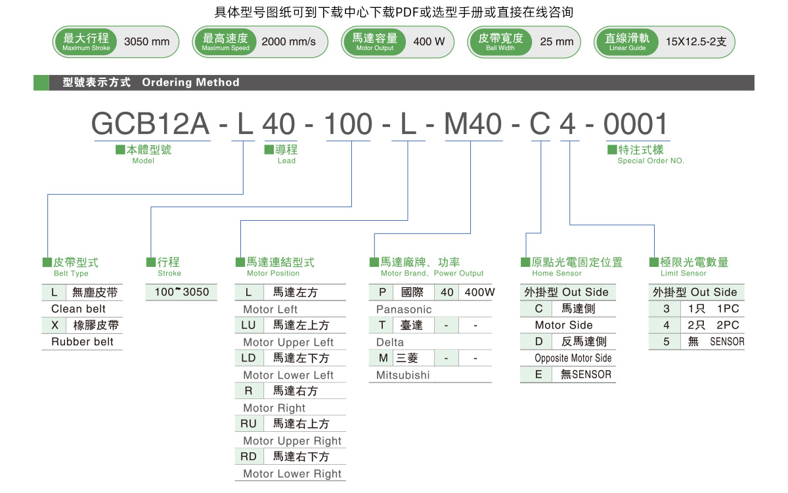The image size is (788, 493).
Task: Select the 馬達側 home sensor cell
Action: (584, 309)
